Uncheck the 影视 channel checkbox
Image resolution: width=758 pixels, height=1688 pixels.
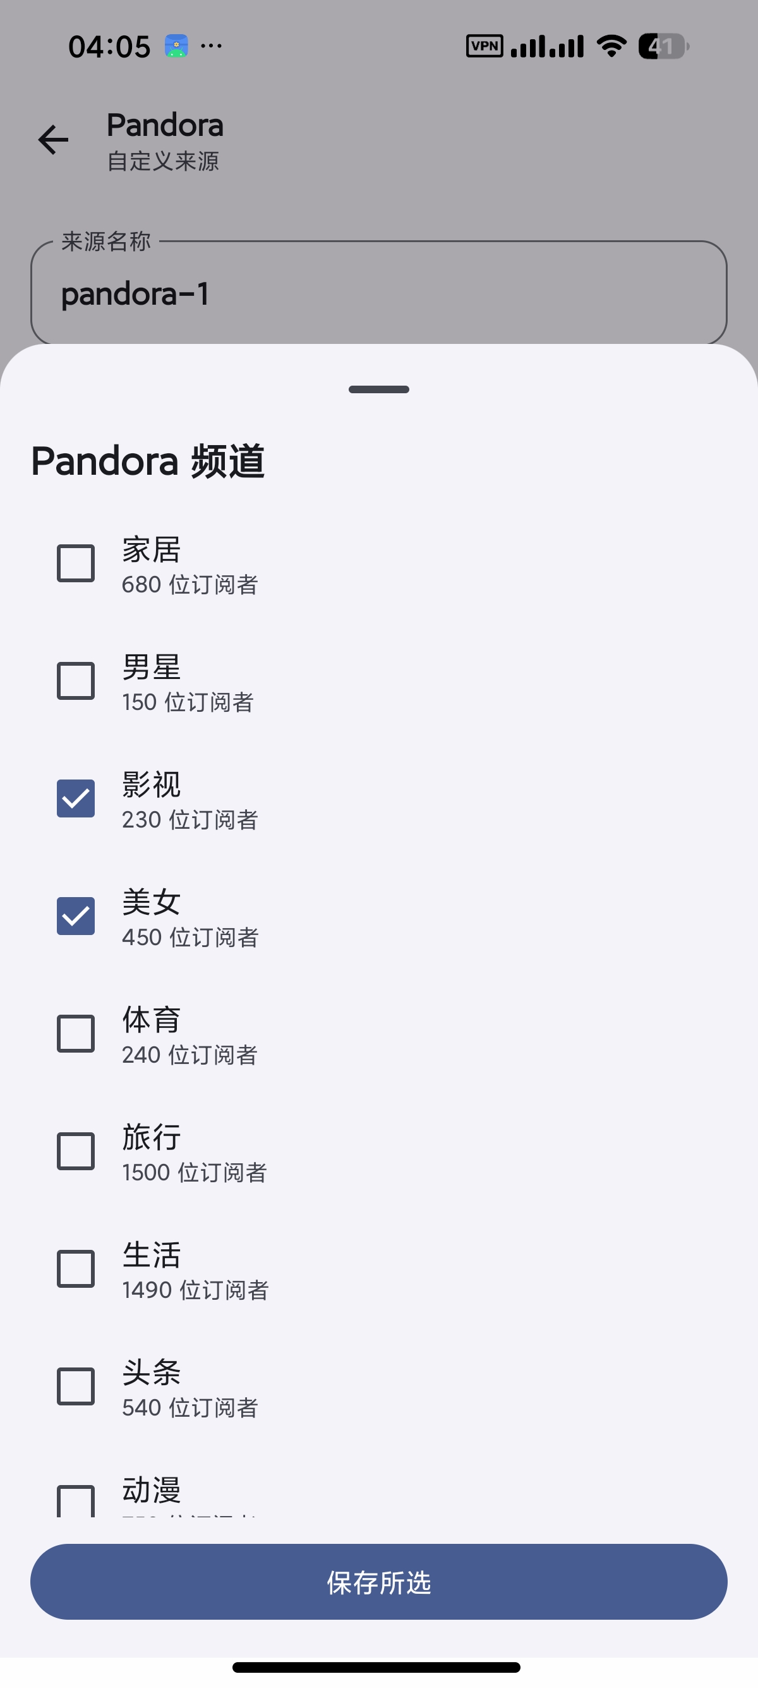pos(76,798)
